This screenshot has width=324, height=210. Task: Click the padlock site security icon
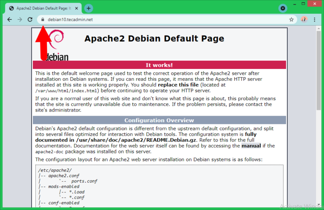pos(42,19)
